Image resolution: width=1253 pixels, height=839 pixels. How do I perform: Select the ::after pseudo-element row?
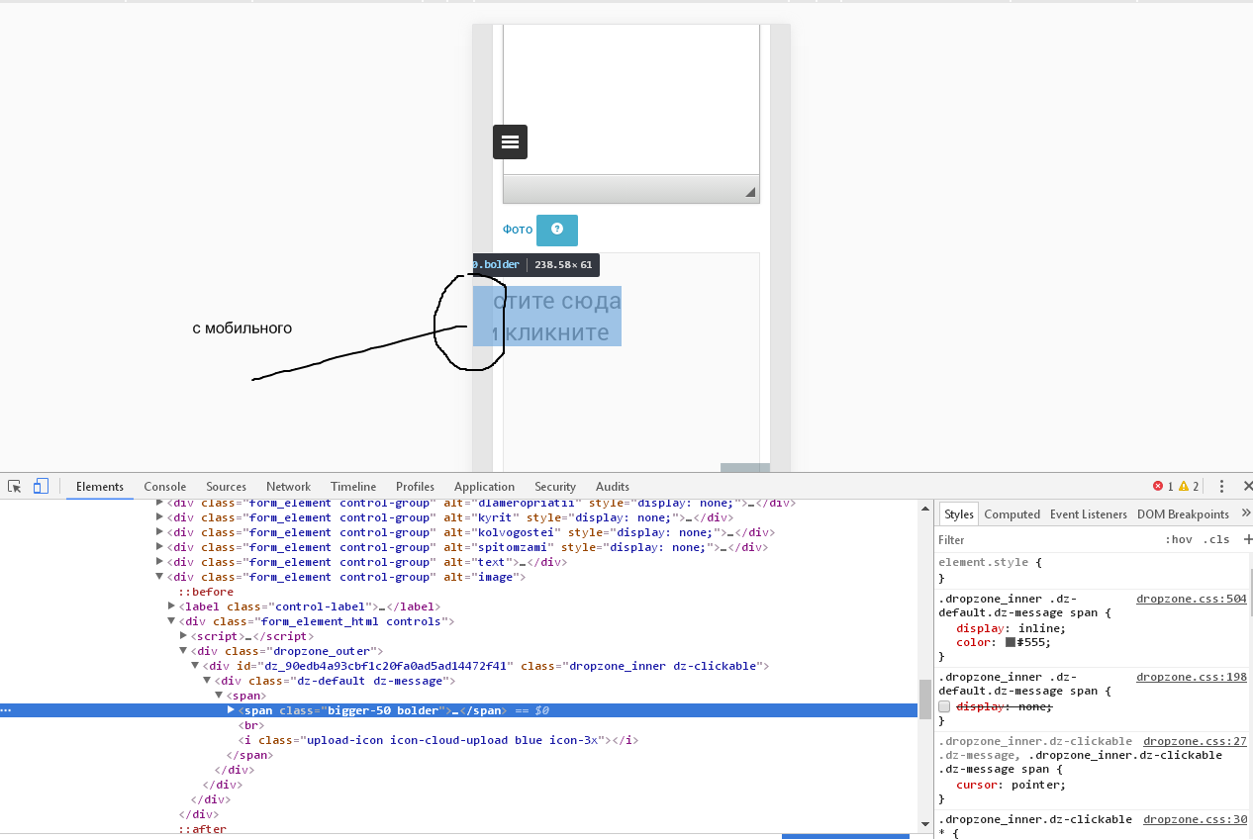tap(202, 829)
